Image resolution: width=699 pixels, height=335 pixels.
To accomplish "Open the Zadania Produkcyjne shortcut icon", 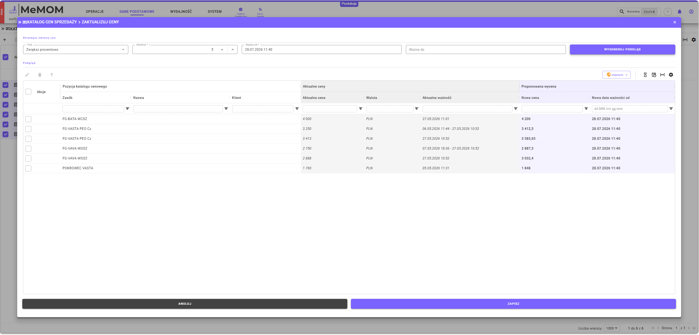I will point(241,12).
